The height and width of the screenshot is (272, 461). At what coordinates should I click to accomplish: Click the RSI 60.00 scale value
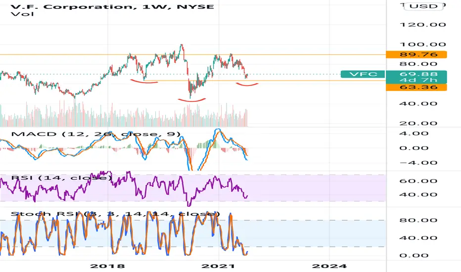(418, 181)
